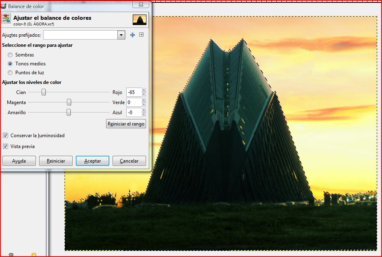
Task: Click the Reiniciar el rango button
Action: point(126,124)
